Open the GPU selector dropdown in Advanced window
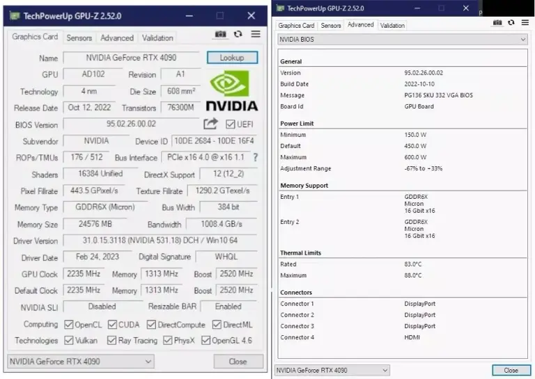This screenshot has width=535, height=379. (x=332, y=370)
